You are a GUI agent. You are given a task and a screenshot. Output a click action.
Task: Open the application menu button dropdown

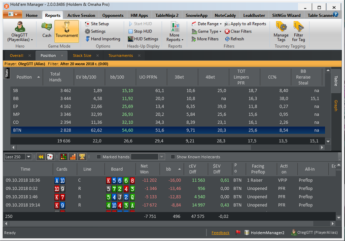(12, 14)
